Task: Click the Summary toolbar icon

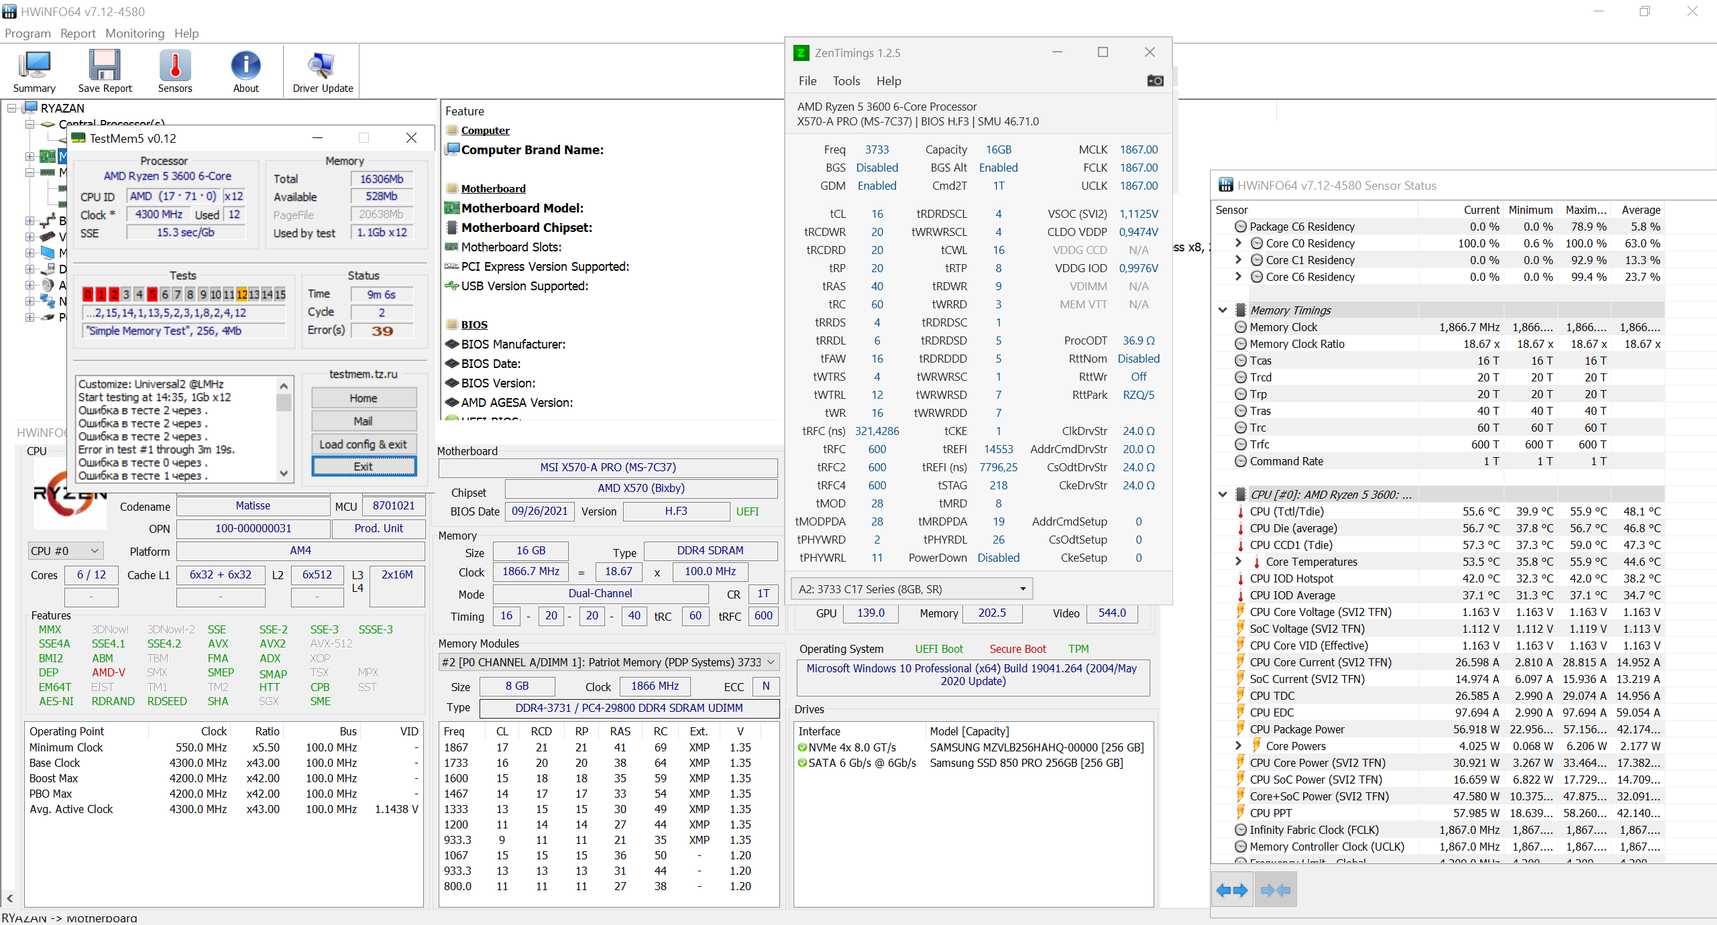Action: [x=34, y=66]
